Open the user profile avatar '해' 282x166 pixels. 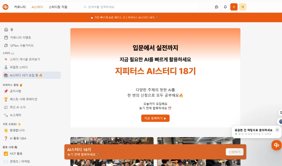243,7
